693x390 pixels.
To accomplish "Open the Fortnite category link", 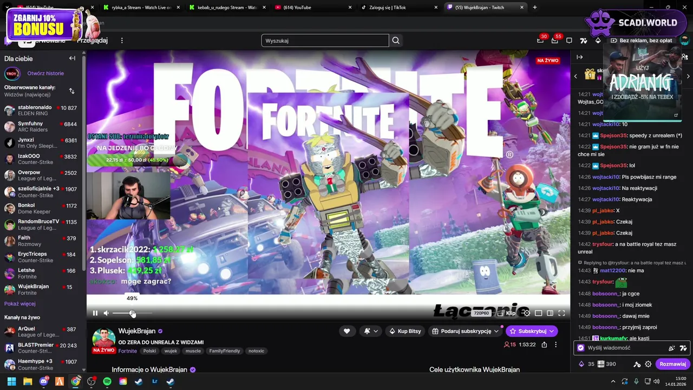I will (128, 351).
